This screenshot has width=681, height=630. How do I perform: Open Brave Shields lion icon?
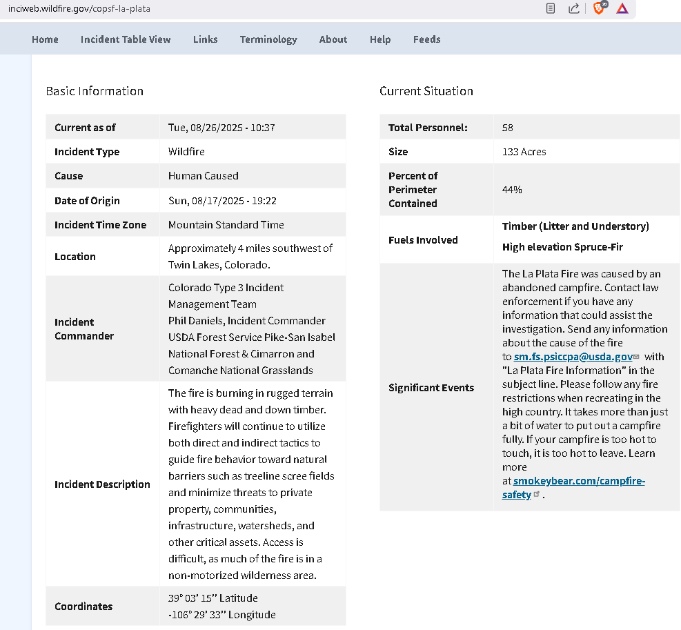600,8
